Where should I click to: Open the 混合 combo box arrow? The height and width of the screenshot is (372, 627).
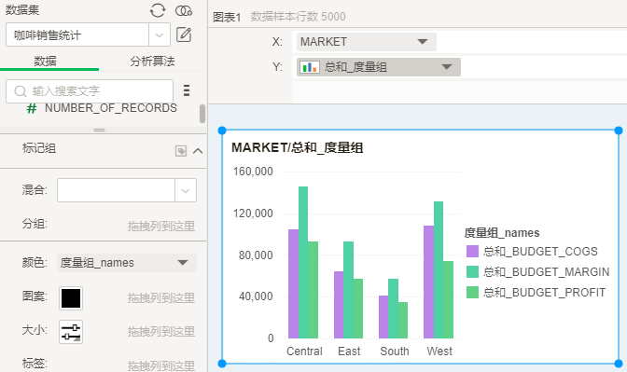tap(186, 190)
